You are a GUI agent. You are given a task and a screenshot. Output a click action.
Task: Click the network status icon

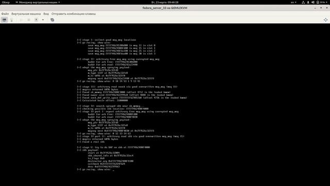click(303, 2)
